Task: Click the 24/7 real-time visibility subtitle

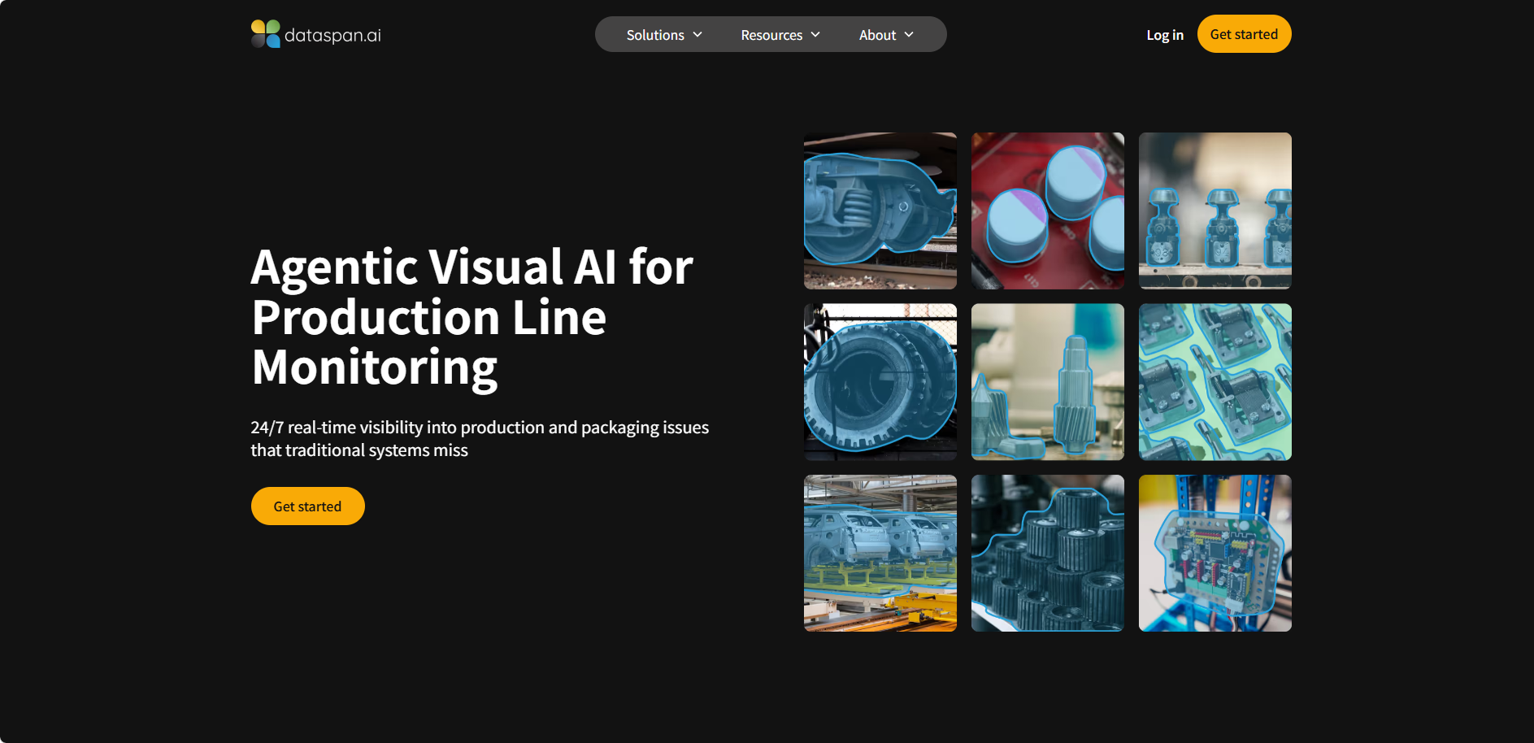Action: click(480, 439)
